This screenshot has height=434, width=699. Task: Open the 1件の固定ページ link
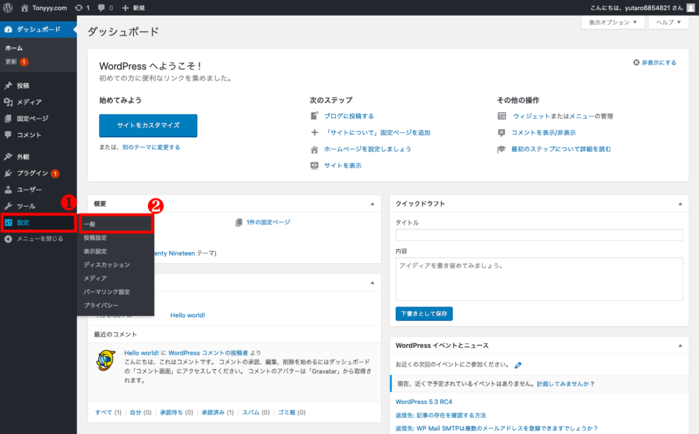[268, 222]
